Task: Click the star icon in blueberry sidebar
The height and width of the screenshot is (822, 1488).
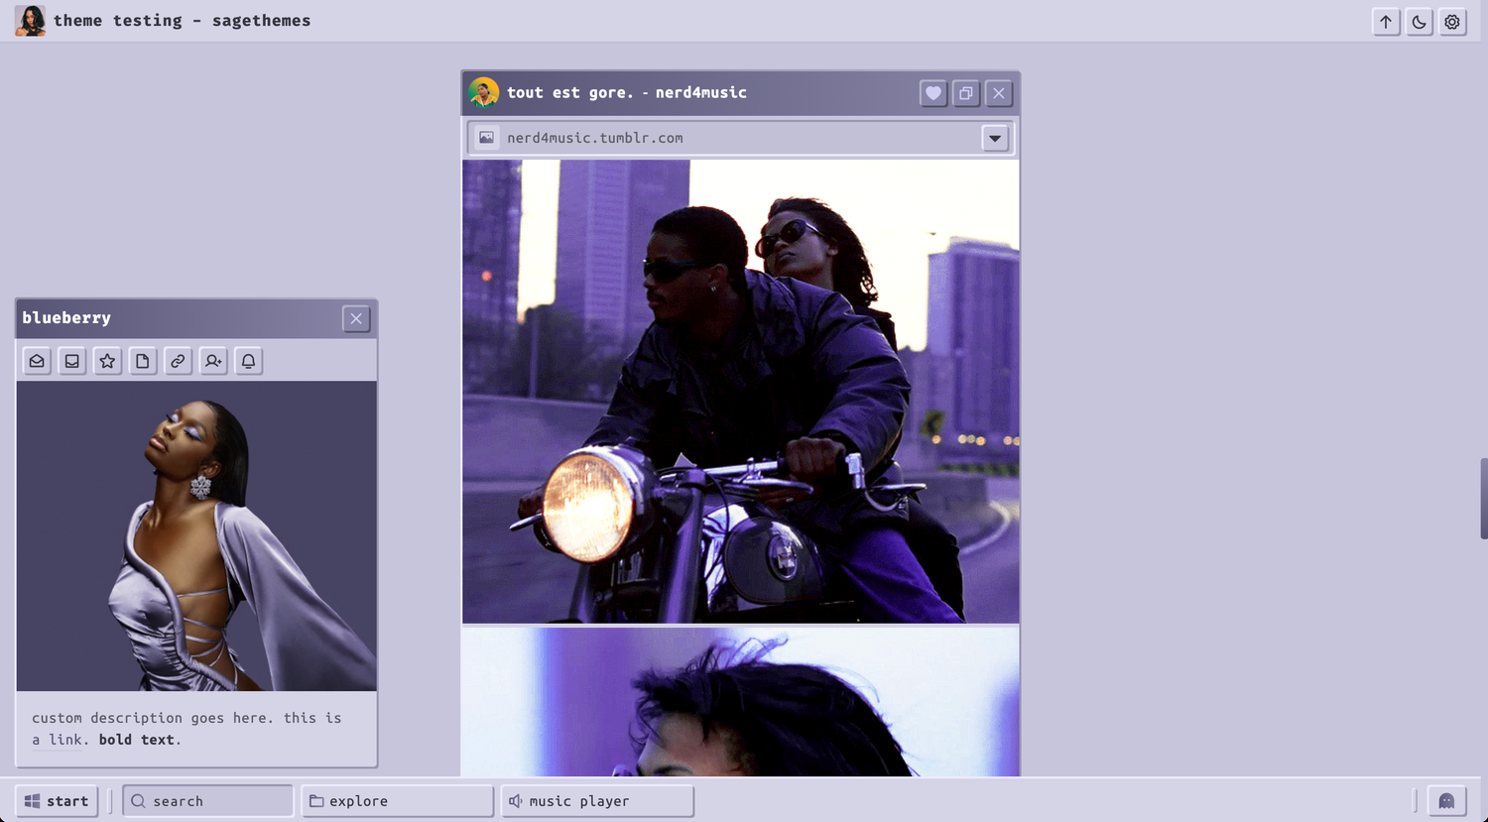Action: click(107, 361)
